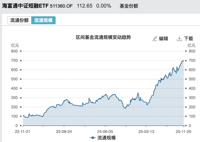Click the 0.00% change value
200x142 pixels.
coord(103,6)
